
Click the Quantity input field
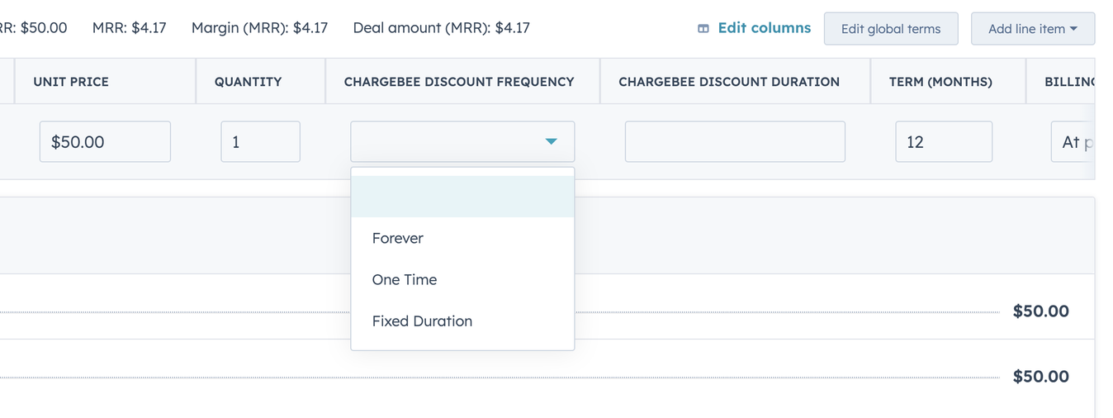(x=260, y=142)
